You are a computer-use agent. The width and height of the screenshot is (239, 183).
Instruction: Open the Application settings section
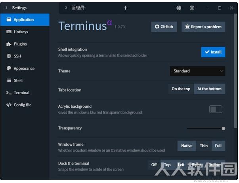(x=25, y=20)
